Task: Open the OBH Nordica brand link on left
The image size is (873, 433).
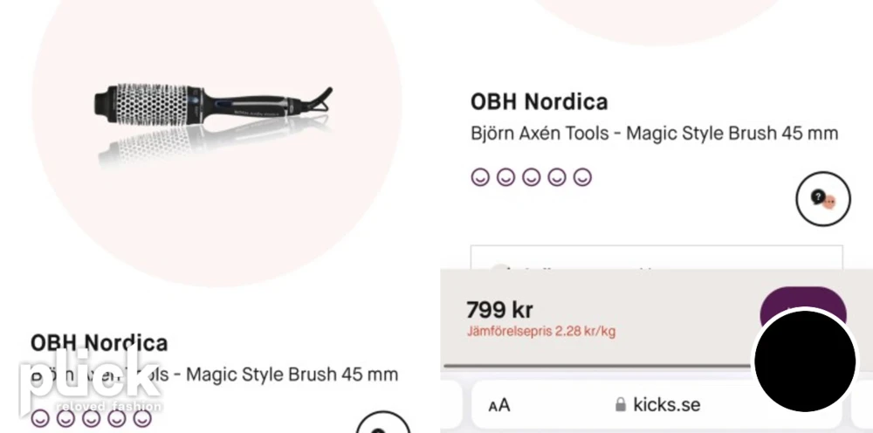Action: (x=99, y=343)
